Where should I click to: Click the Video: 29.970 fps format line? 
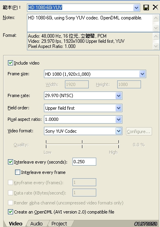pyautogui.click(x=76, y=41)
